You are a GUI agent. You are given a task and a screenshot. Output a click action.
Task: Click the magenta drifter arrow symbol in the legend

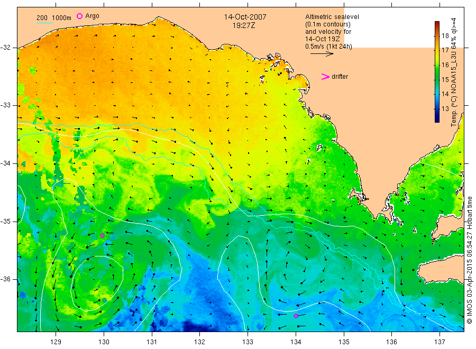pos(325,77)
